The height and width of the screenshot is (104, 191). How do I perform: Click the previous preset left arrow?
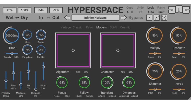pyautogui.click(x=67, y=18)
